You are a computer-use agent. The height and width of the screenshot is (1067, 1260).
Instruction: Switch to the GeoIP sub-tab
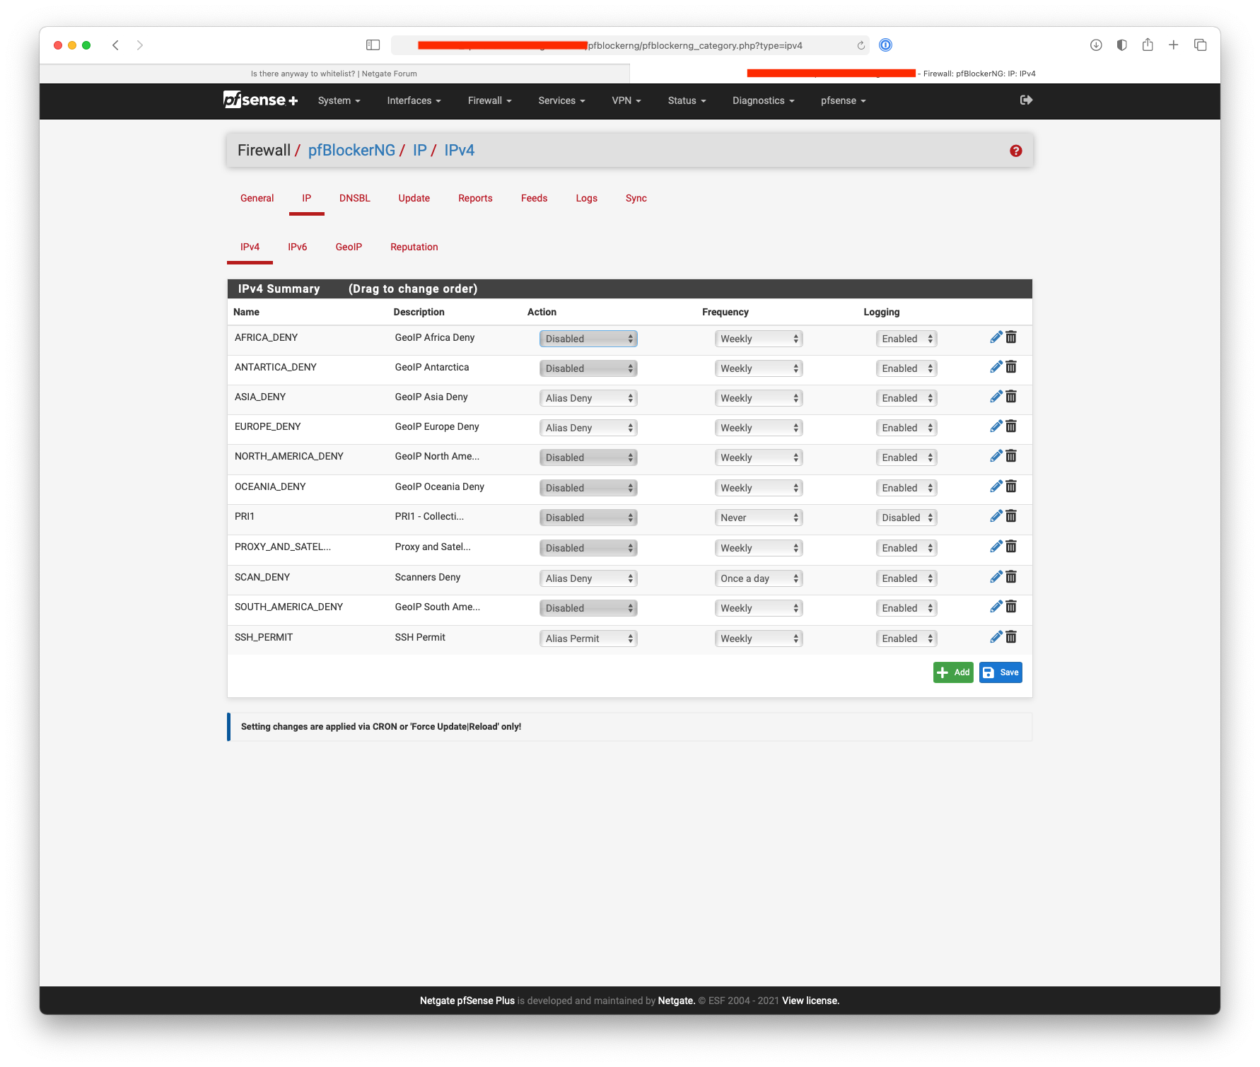[x=349, y=247]
